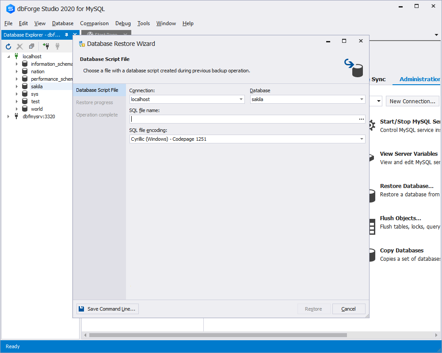Open the View menu
Image resolution: width=442 pixels, height=353 pixels.
tap(40, 23)
